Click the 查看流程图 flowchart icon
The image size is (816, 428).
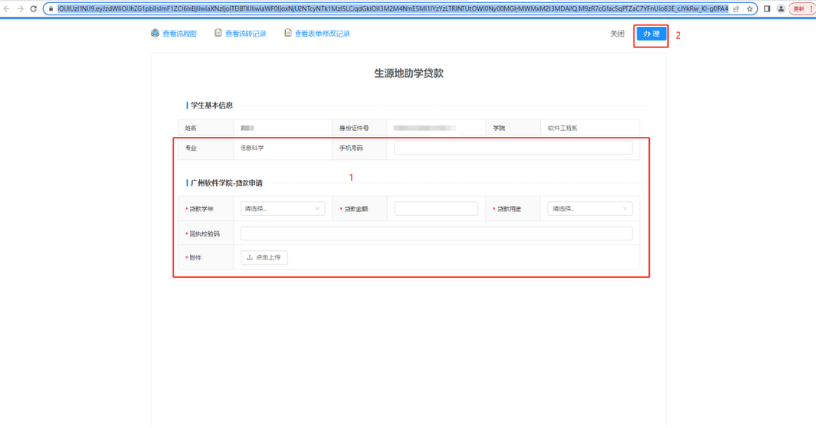[x=155, y=34]
